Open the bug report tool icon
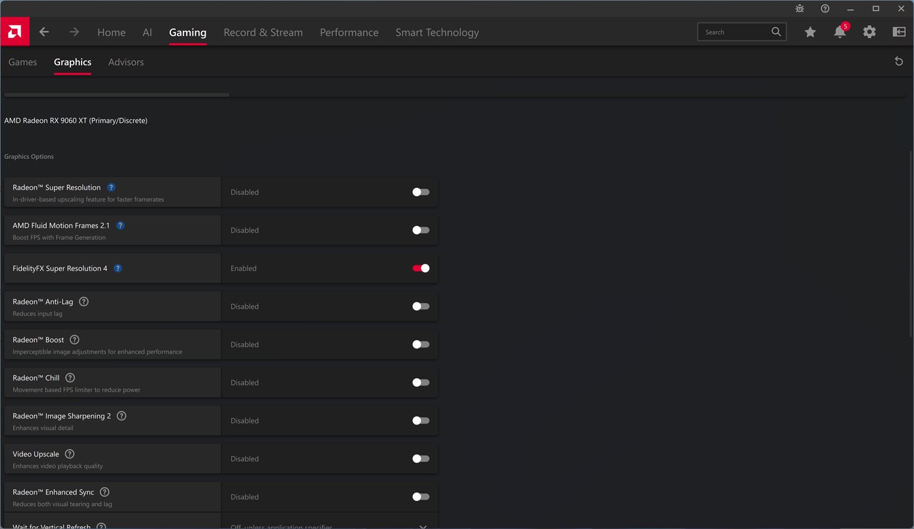Image resolution: width=914 pixels, height=529 pixels. point(800,9)
